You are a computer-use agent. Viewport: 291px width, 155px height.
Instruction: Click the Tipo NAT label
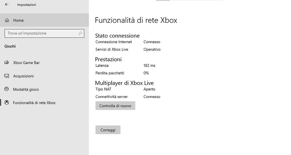[103, 89]
